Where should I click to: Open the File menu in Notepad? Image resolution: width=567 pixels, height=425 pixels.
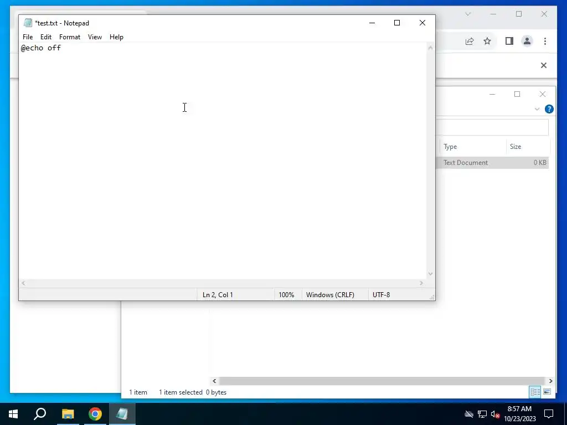[28, 37]
